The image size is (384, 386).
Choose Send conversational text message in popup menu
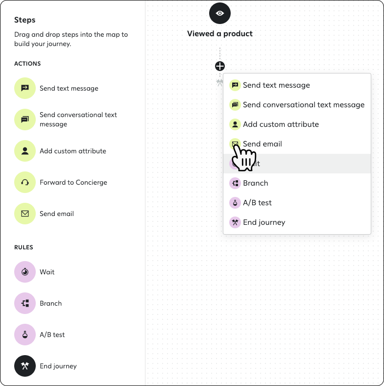[x=297, y=105]
